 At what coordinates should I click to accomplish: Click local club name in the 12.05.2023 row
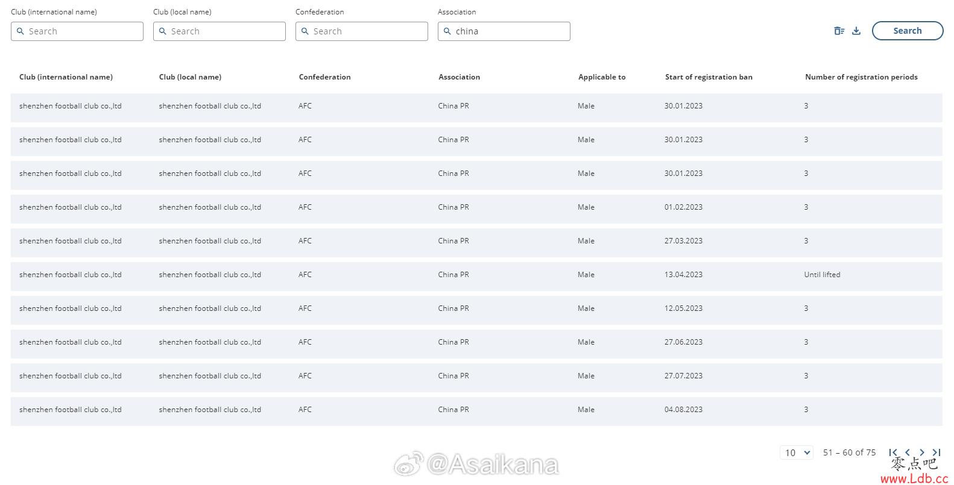point(210,308)
